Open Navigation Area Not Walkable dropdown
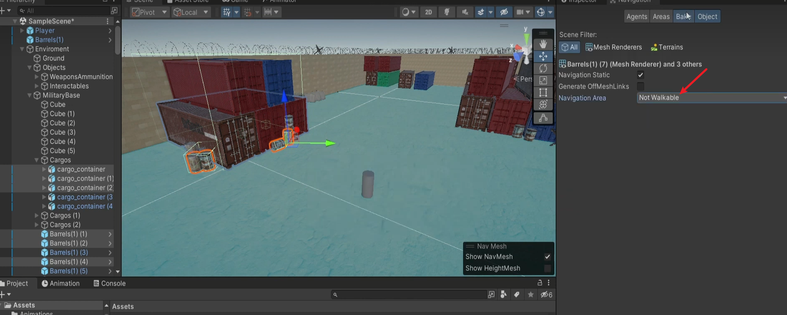 (712, 98)
